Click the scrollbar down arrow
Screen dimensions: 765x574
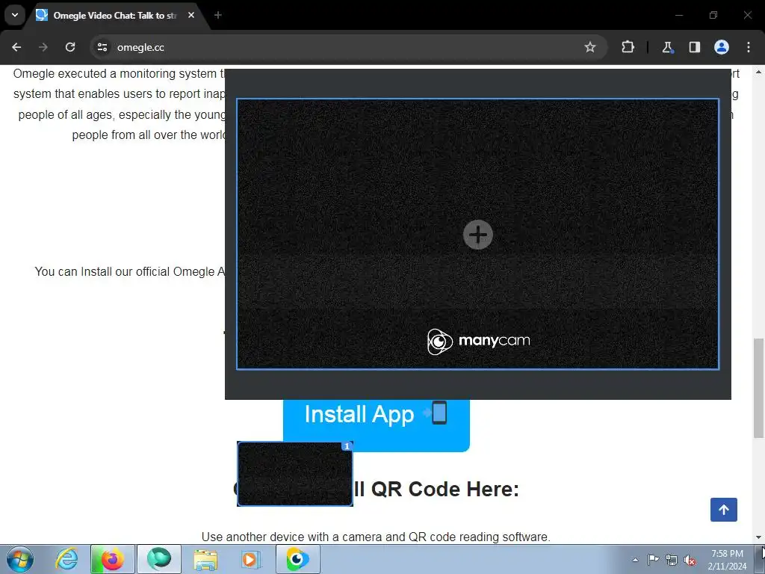pos(758,537)
